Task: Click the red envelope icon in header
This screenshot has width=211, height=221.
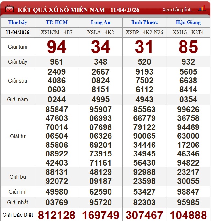Action: pos(9,9)
